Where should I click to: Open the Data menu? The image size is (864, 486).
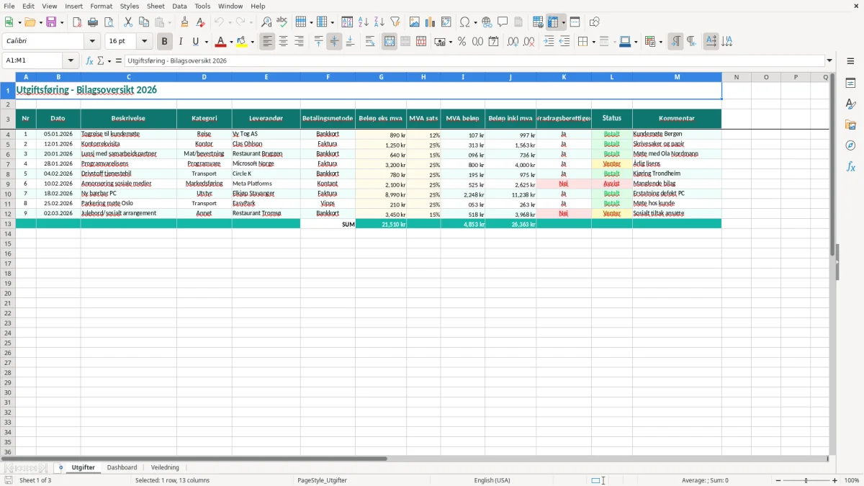179,6
